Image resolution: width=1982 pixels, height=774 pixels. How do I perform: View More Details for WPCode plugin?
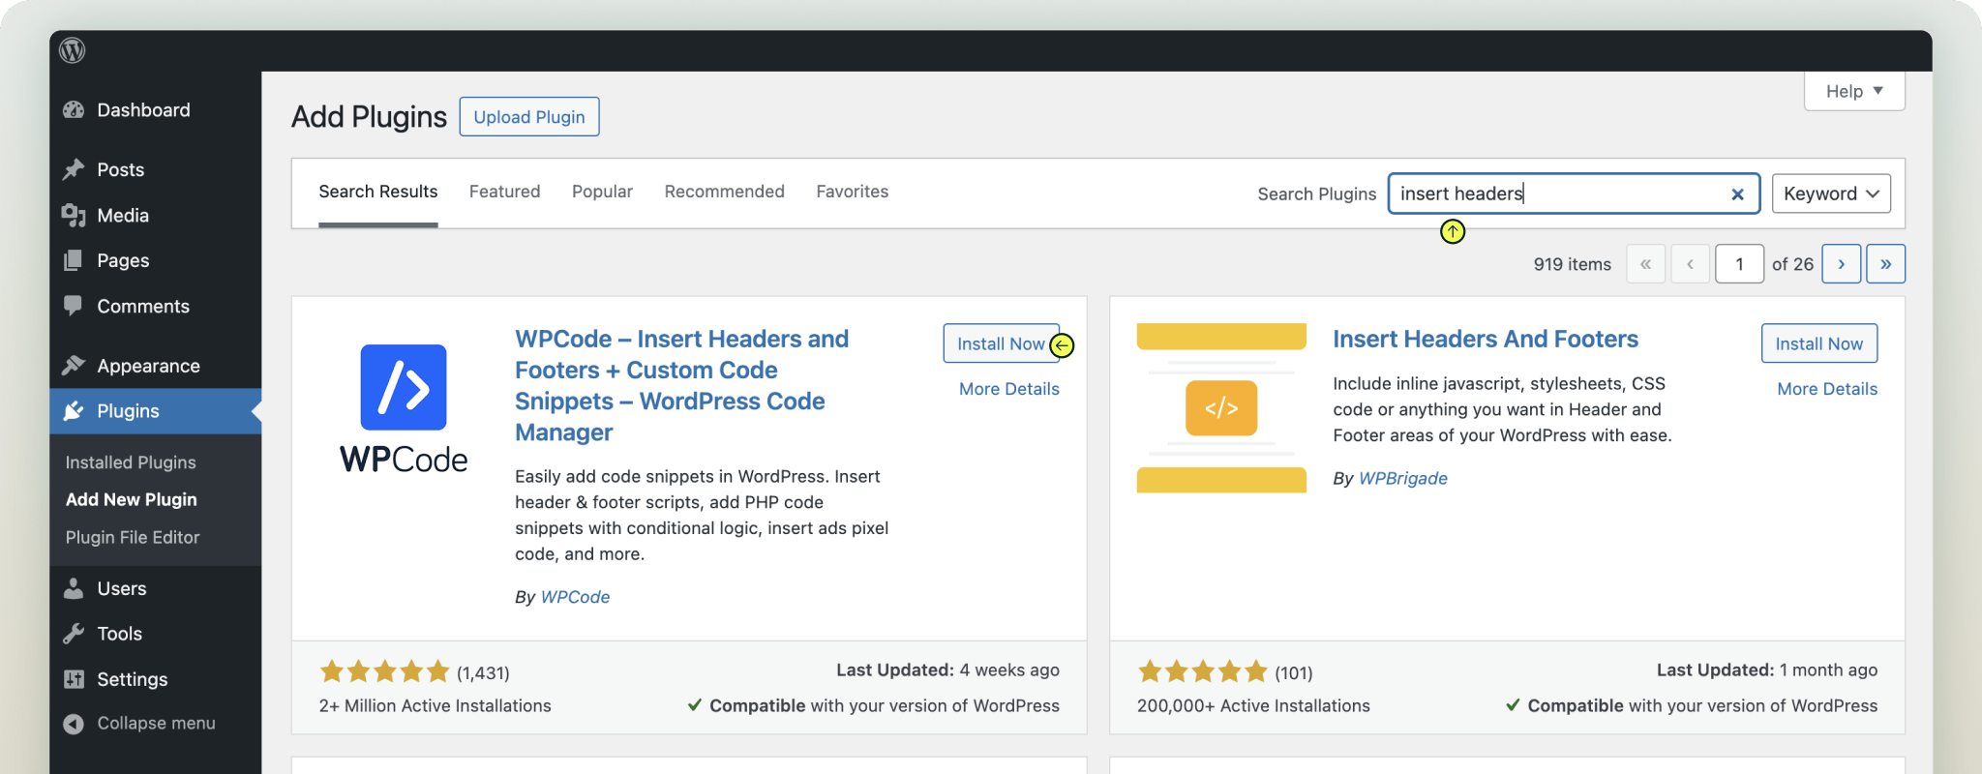pos(1009,389)
